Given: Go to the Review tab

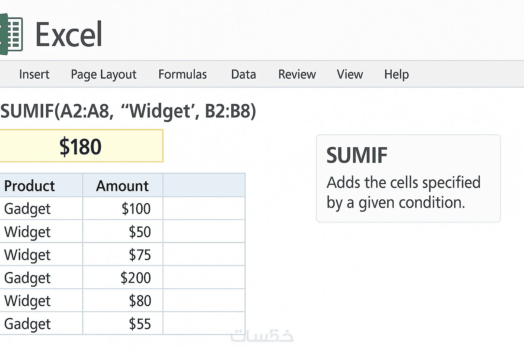Looking at the screenshot, I should tap(297, 74).
